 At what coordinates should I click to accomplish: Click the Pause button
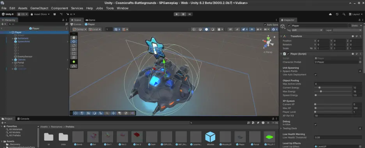click(183, 14)
